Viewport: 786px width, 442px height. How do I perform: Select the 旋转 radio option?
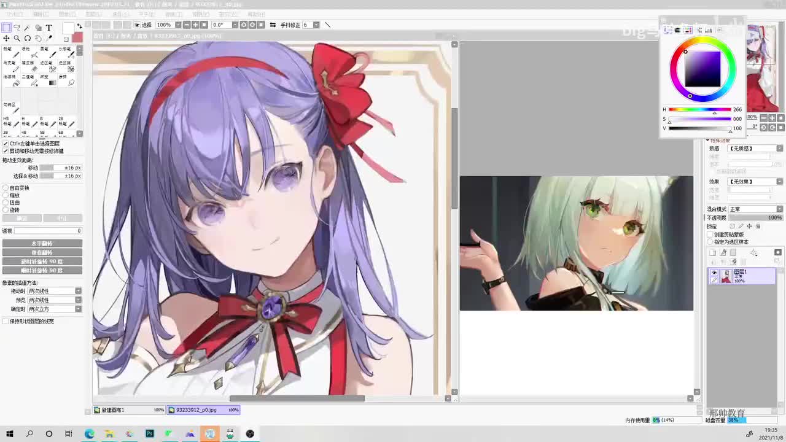pyautogui.click(x=6, y=210)
